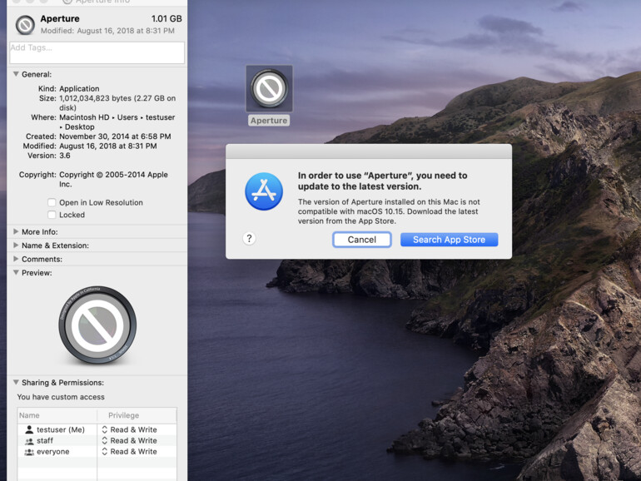This screenshot has width=641, height=481.
Task: Click the Search App Store button
Action: 449,240
